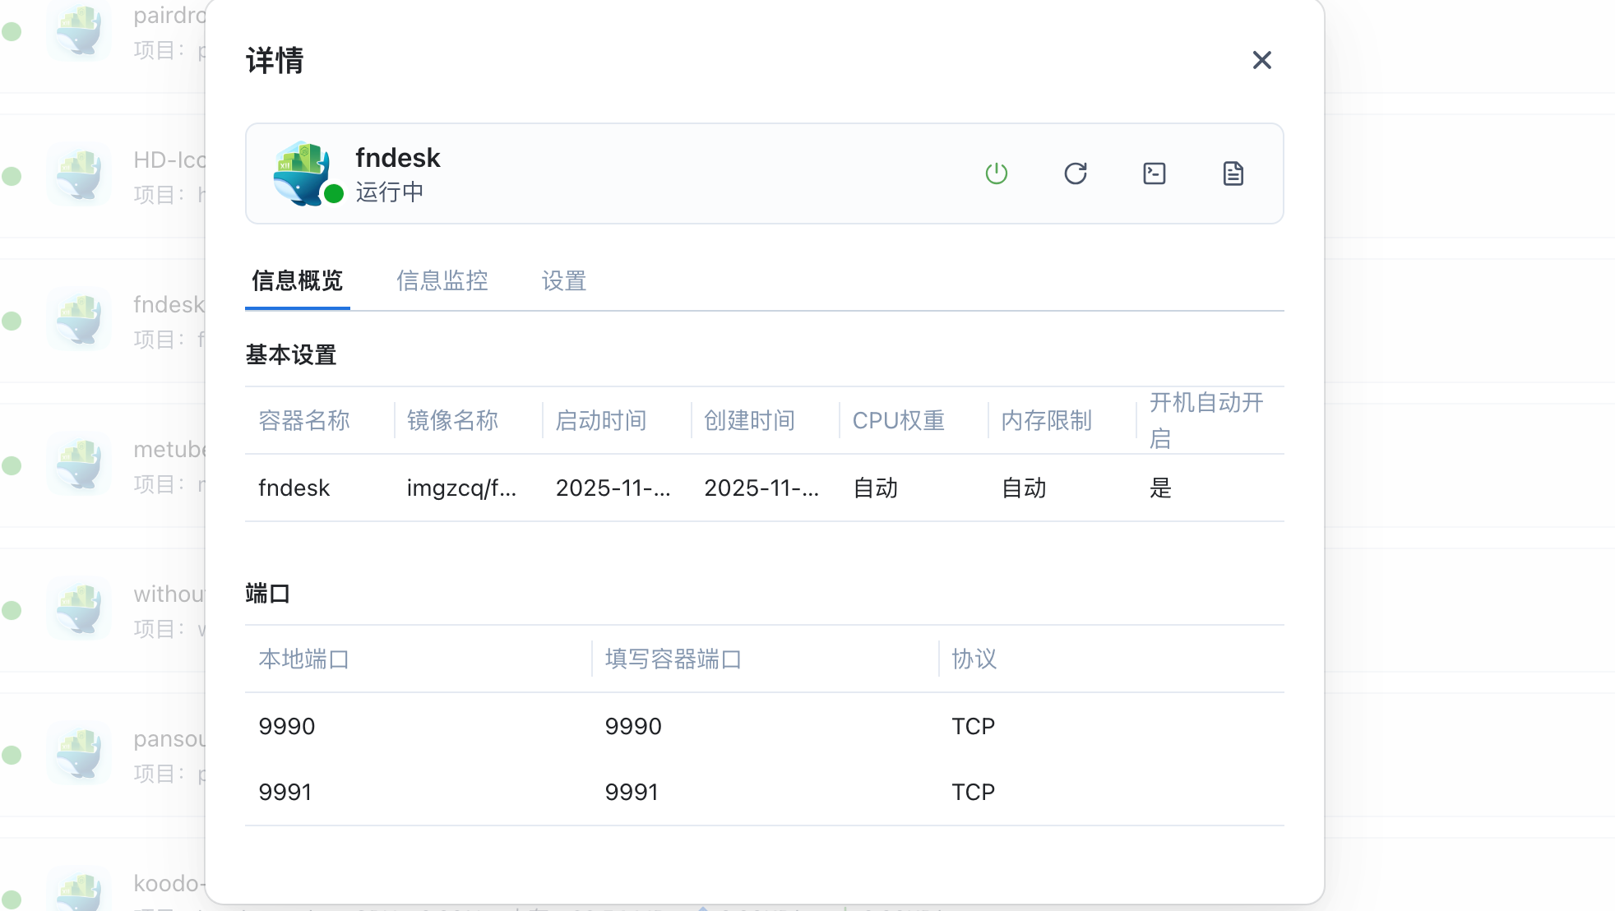Click the truncated image name imgzcq/f...

pos(461,488)
